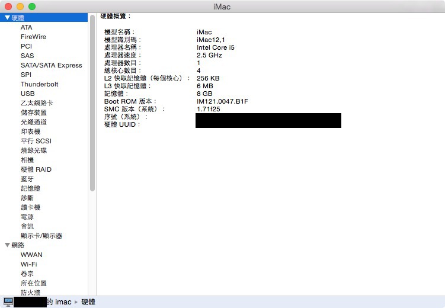The height and width of the screenshot is (308, 445).
Task: Select 藍牙 in the sidebar
Action: tap(27, 179)
